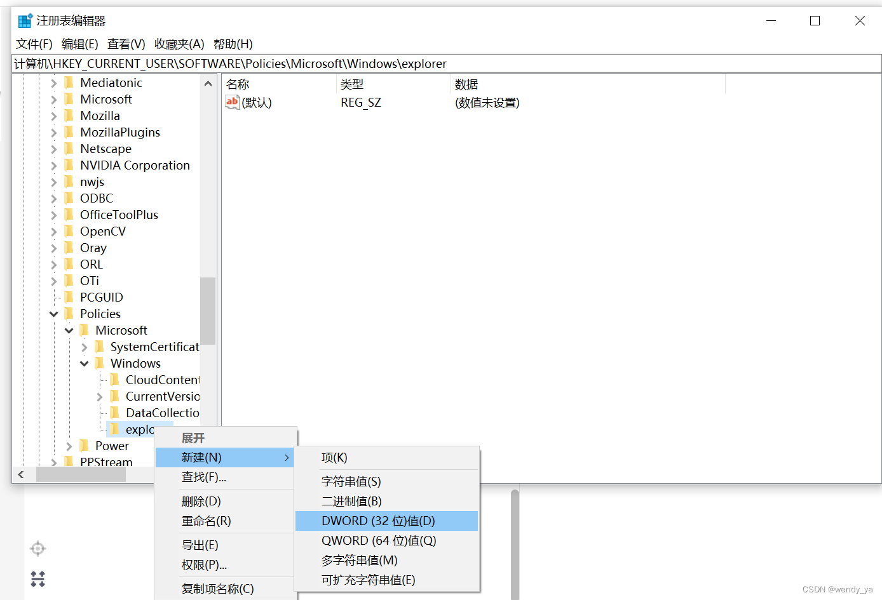Create new 二进制值(B) from submenu
The height and width of the screenshot is (600, 882).
387,502
